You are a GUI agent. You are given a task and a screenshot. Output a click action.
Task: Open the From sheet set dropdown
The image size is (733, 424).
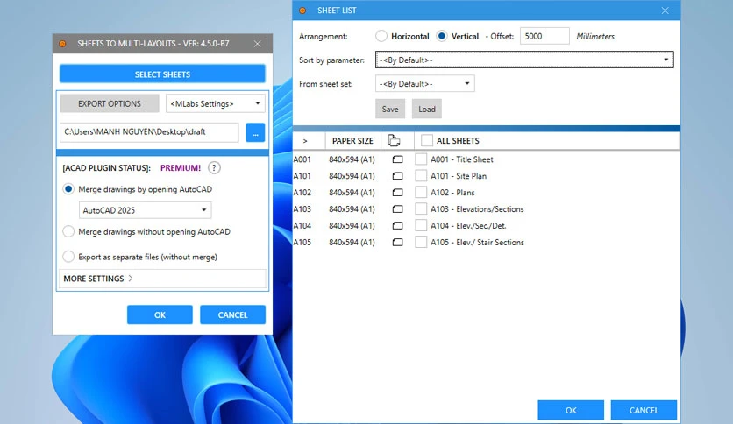pos(425,83)
